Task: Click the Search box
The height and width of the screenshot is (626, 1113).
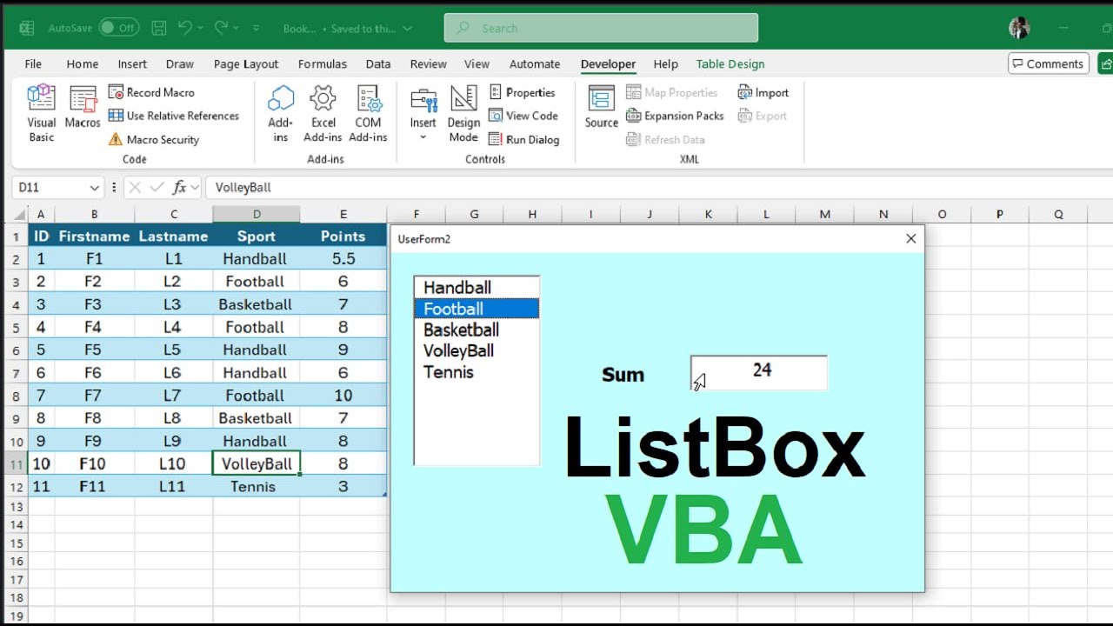Action: [601, 28]
